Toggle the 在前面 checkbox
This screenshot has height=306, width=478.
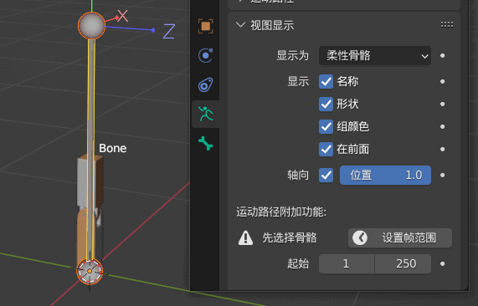pyautogui.click(x=326, y=149)
